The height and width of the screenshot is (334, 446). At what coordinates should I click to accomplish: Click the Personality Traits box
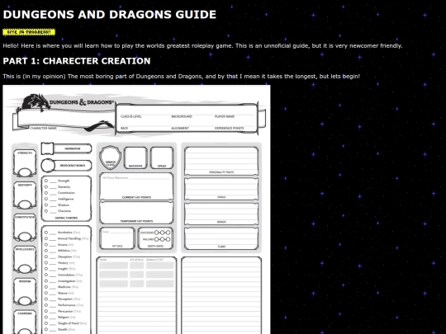coord(221,161)
